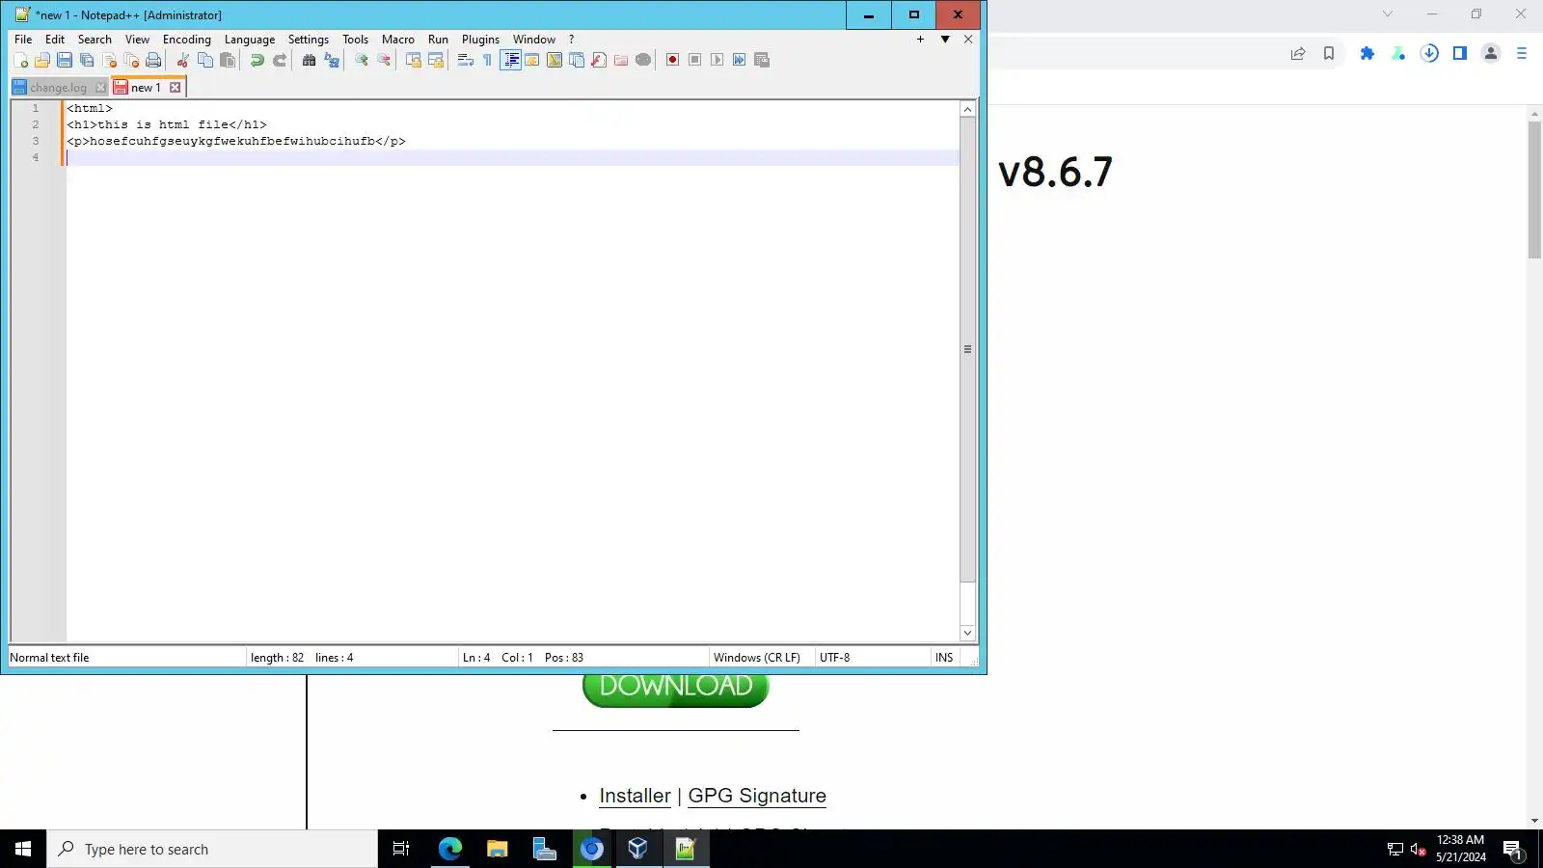Click the Chrome page vertical scrollbar thumb
1543x868 pixels.
[1534, 189]
